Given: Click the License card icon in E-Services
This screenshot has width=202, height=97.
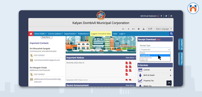Looking at the screenshot, I should tap(140, 70).
